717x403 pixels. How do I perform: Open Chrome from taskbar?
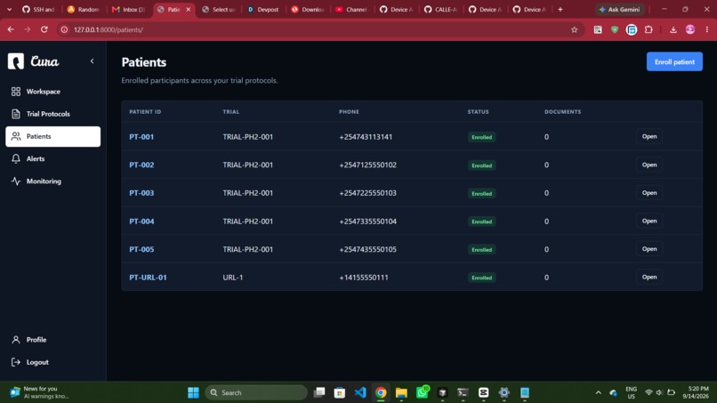(381, 392)
